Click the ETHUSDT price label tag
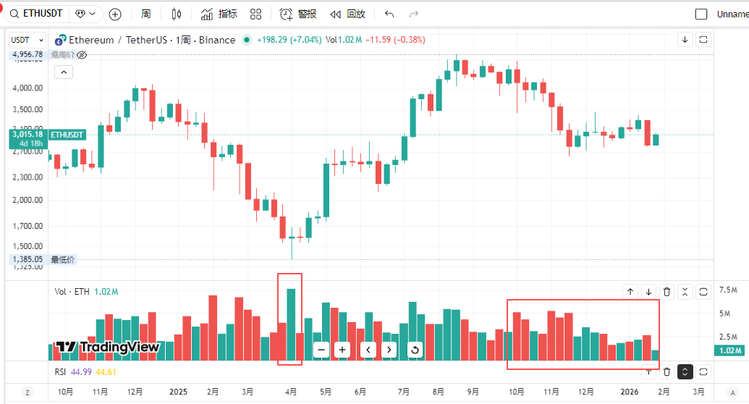 coord(67,135)
